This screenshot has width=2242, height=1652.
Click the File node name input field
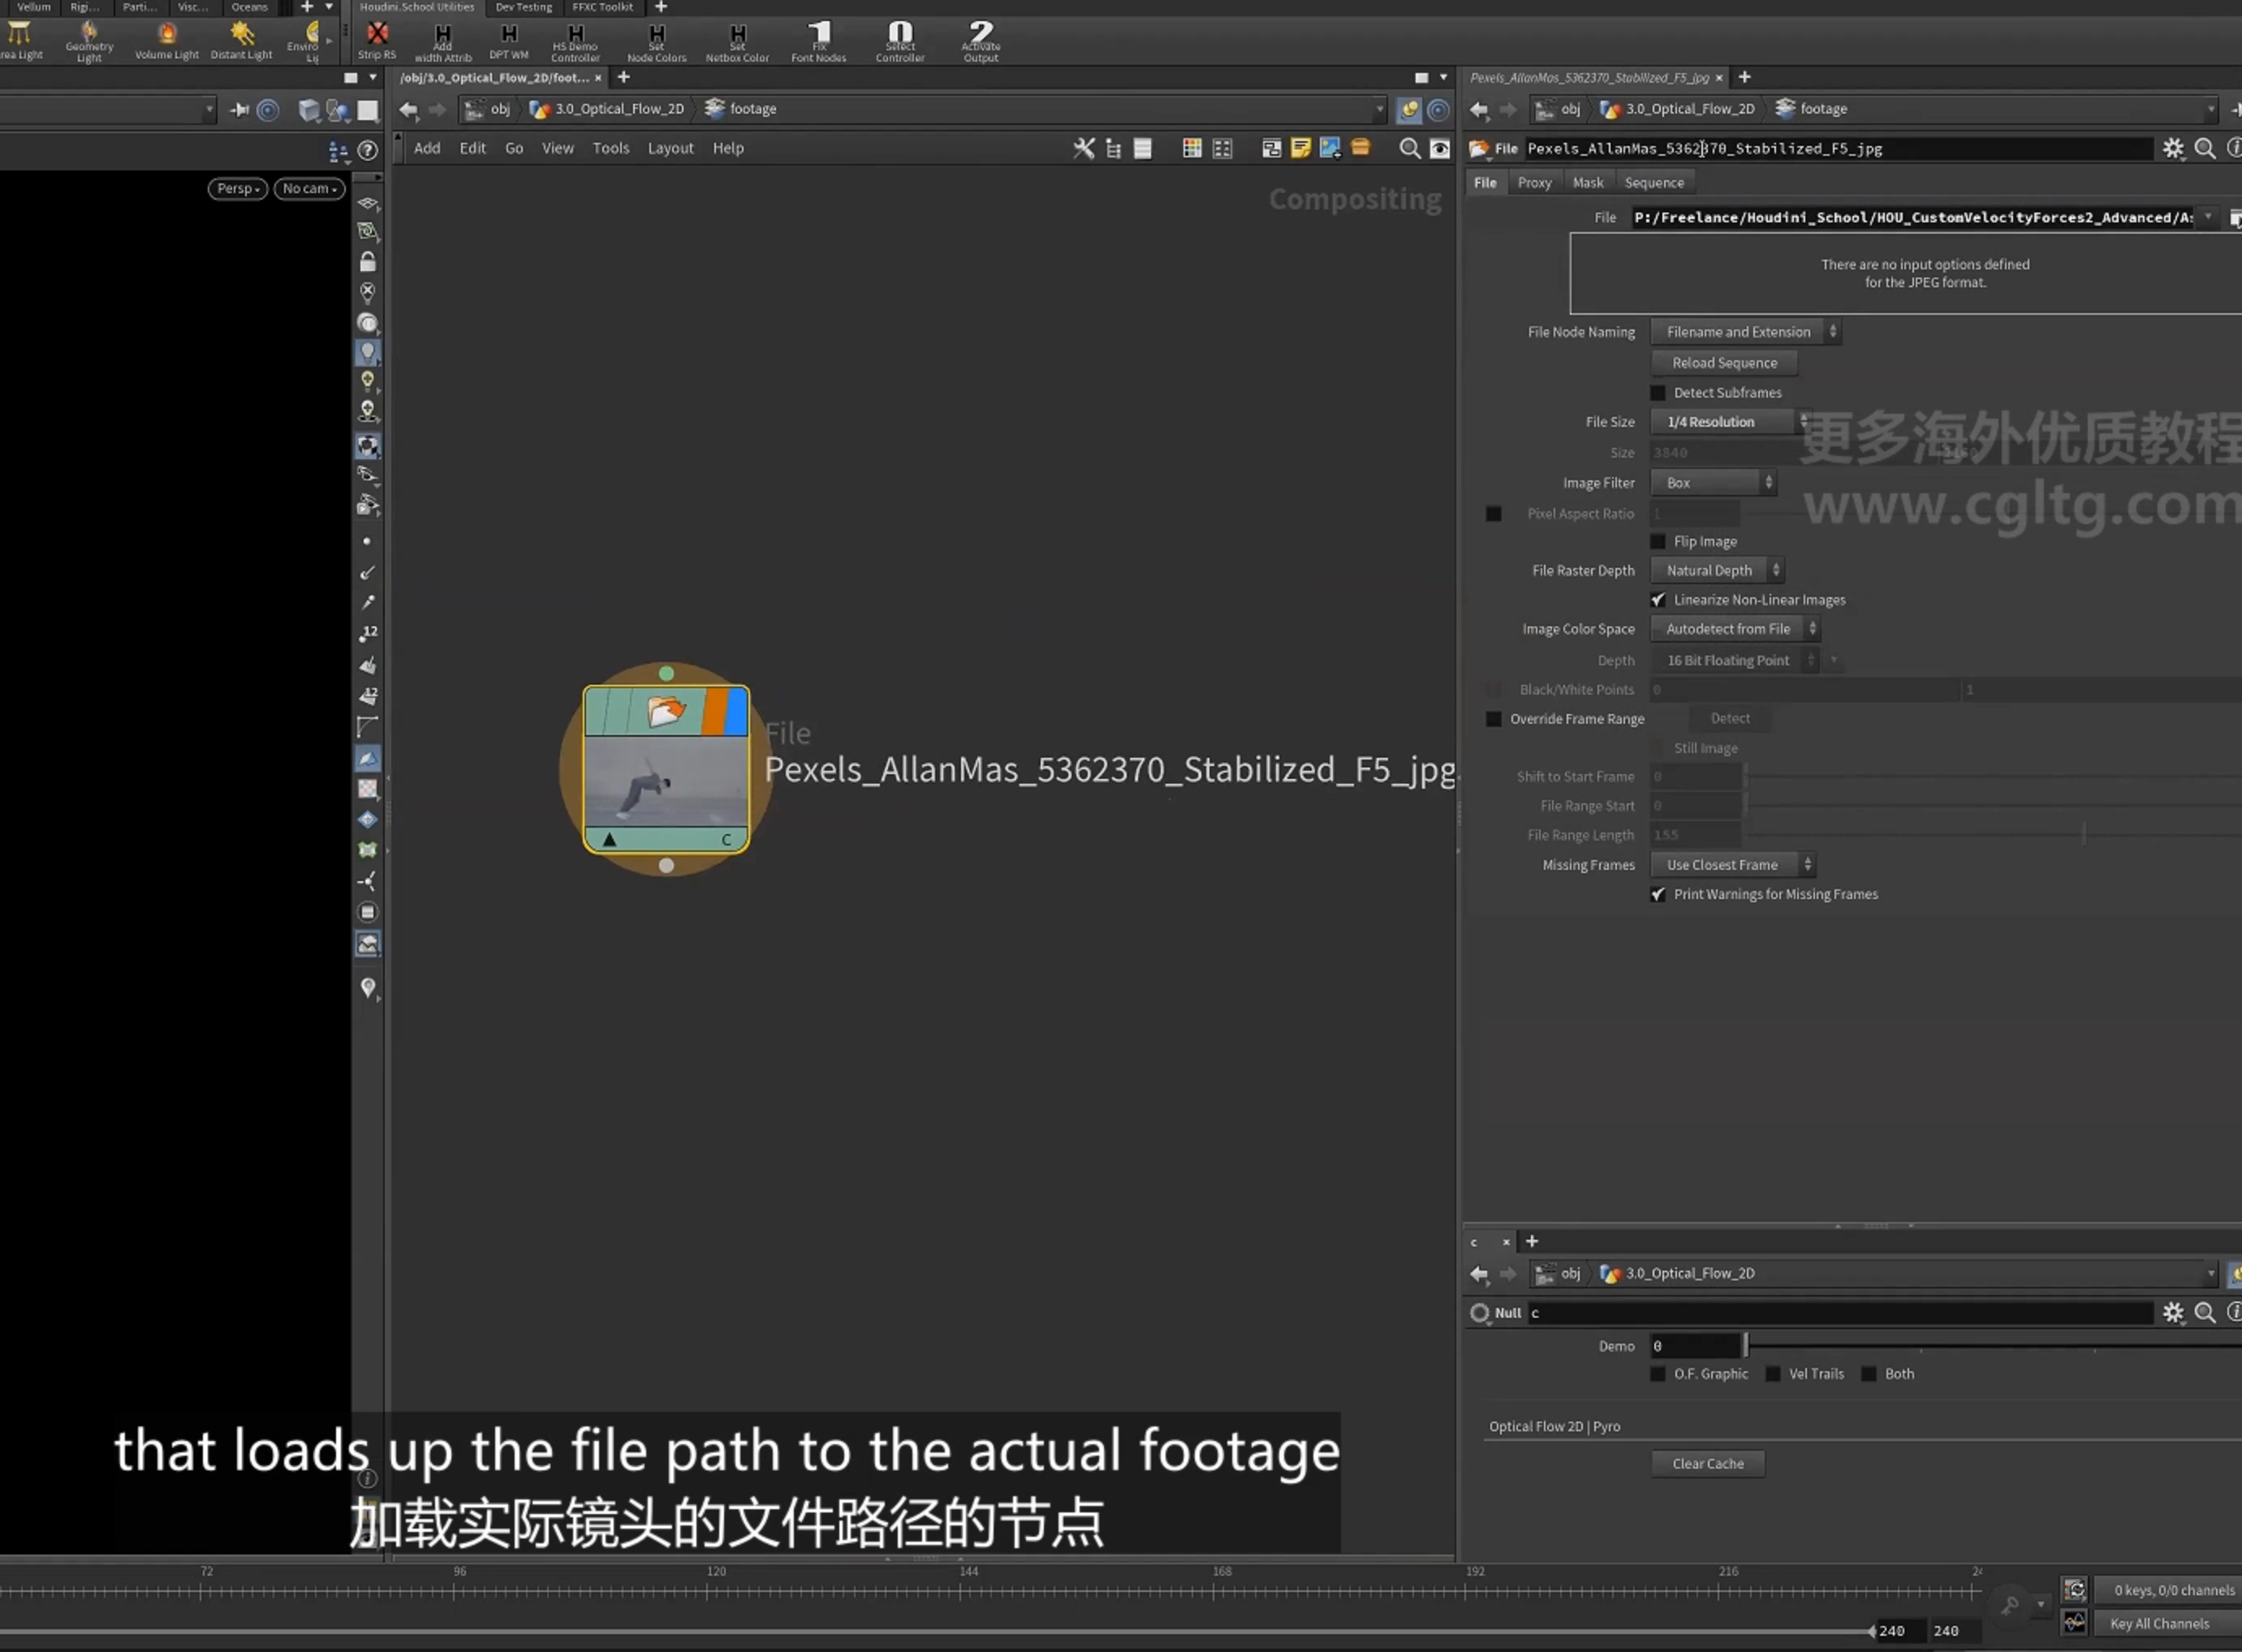pyautogui.click(x=1838, y=149)
